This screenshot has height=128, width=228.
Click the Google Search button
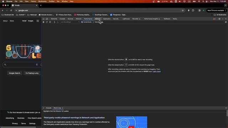click(x=15, y=73)
